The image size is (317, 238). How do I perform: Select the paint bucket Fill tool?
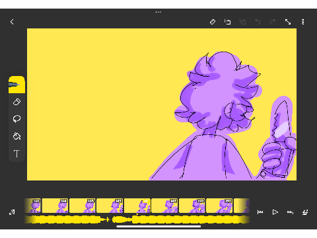tap(17, 136)
